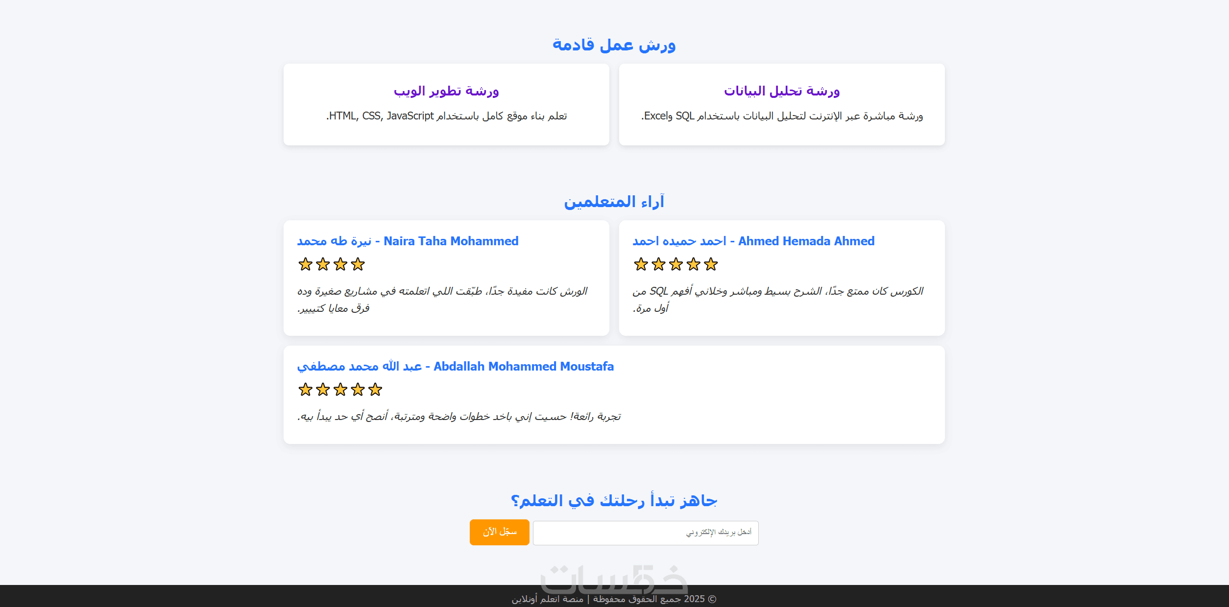Click the first star in Naira's rating

pyautogui.click(x=305, y=264)
